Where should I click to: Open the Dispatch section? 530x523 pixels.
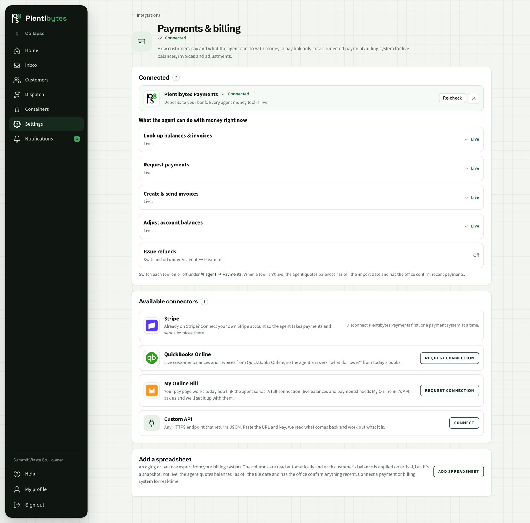point(46,95)
